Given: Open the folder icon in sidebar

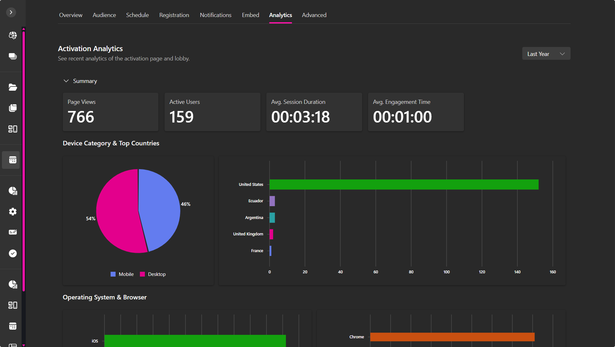Looking at the screenshot, I should click(13, 87).
